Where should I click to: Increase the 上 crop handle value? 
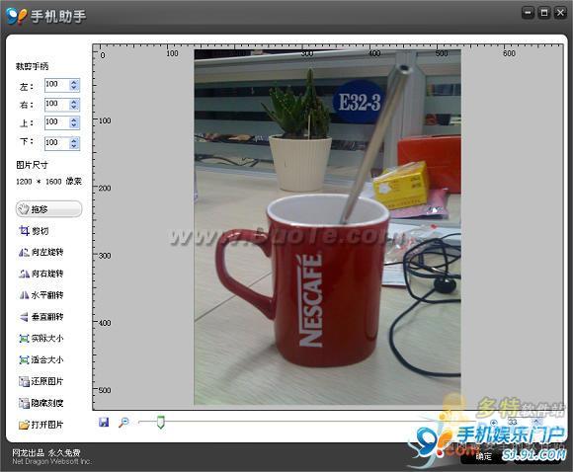(74, 119)
